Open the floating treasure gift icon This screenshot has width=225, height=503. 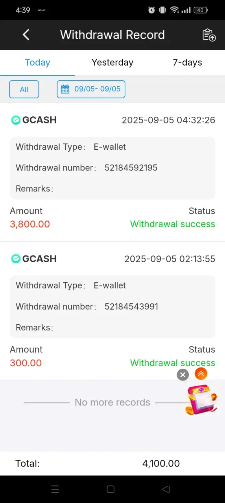click(x=201, y=400)
